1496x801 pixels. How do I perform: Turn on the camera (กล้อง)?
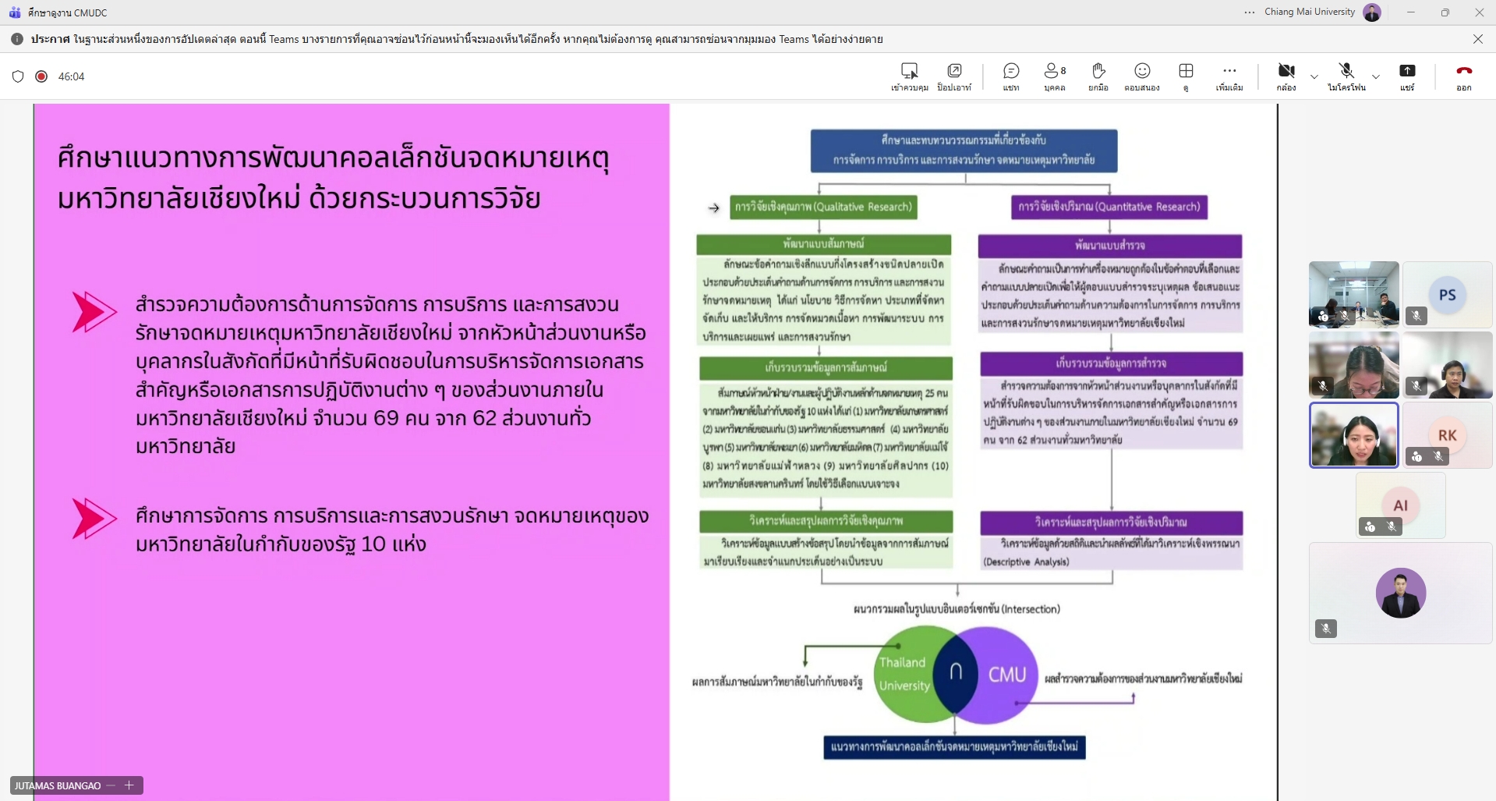point(1286,76)
